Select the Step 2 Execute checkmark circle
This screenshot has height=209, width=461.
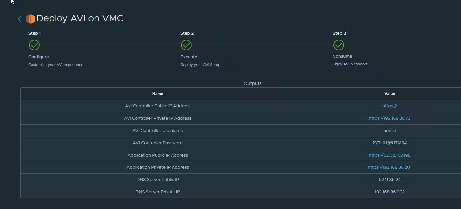[x=186, y=45]
